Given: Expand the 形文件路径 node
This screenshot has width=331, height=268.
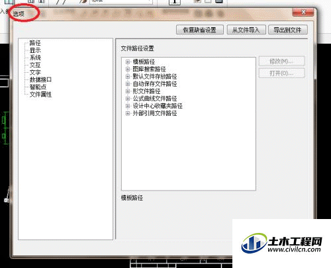Looking at the screenshot, I should point(128,91).
